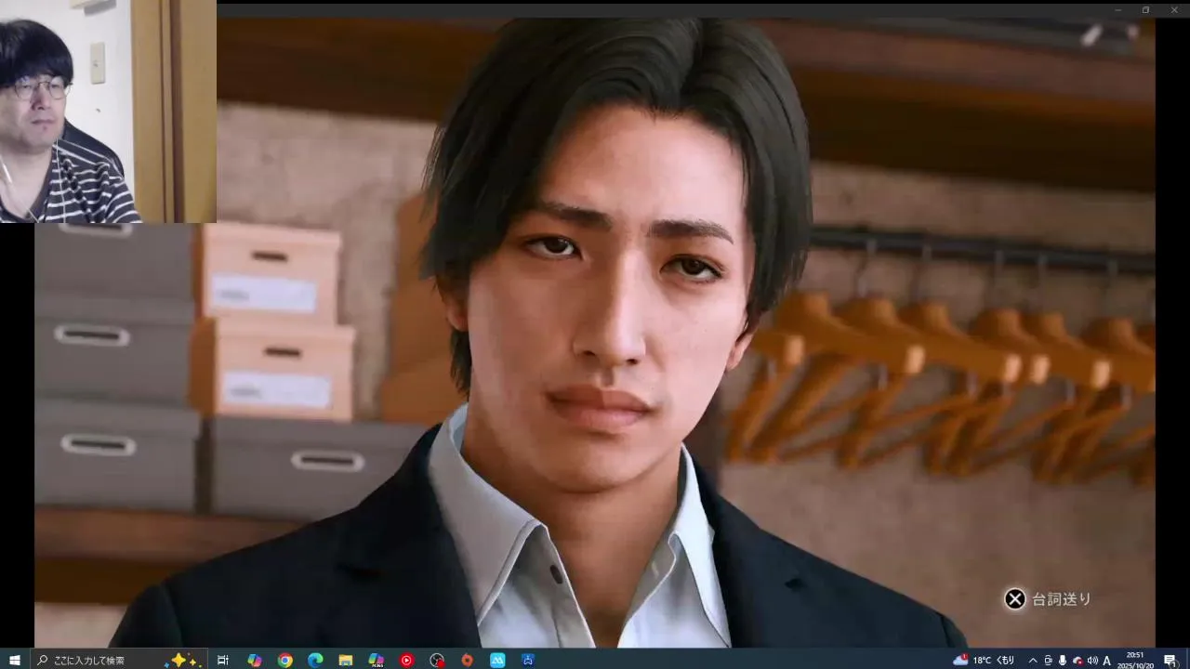
Task: Restore down the game window
Action: [1145, 9]
